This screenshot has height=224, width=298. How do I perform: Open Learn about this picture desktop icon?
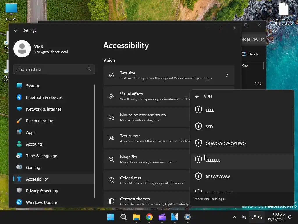tap(283, 14)
